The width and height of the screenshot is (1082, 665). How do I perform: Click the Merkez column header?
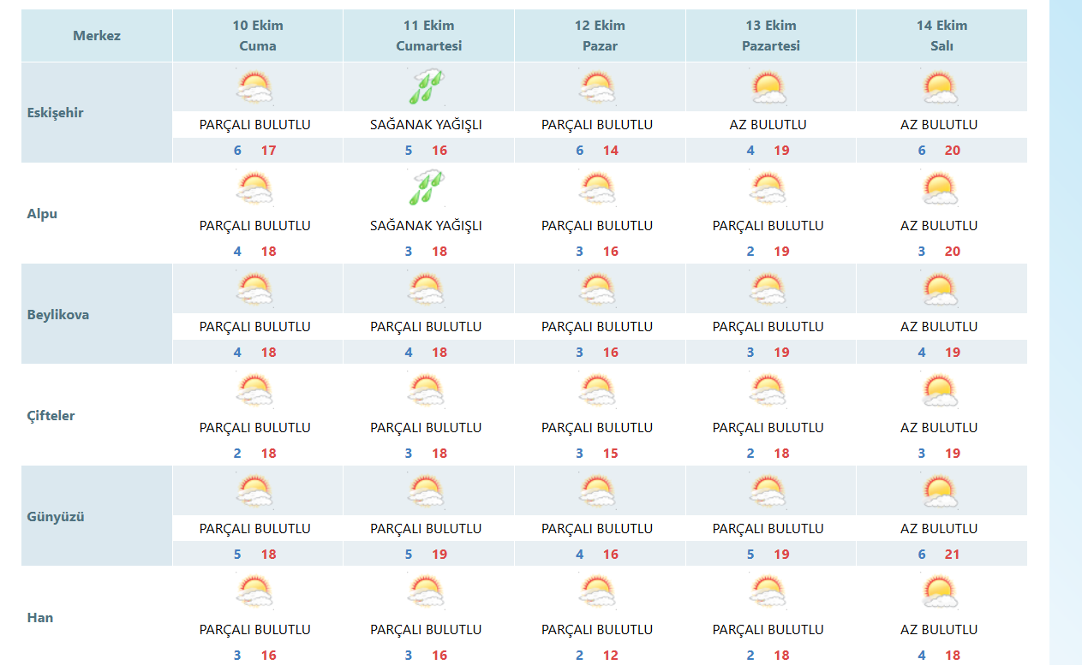[x=97, y=36]
